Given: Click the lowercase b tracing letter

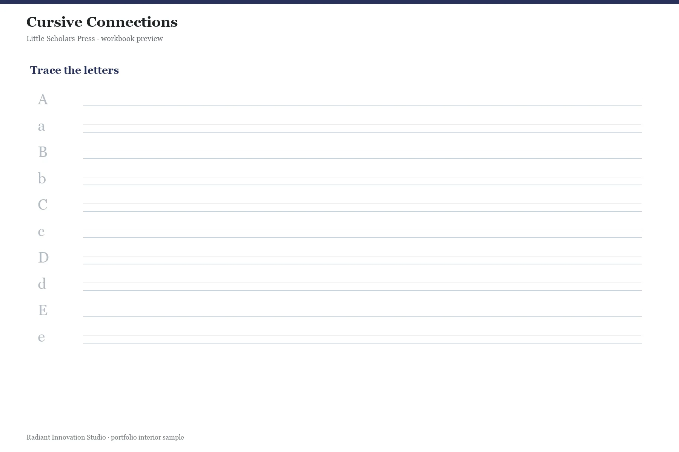Looking at the screenshot, I should pos(42,178).
